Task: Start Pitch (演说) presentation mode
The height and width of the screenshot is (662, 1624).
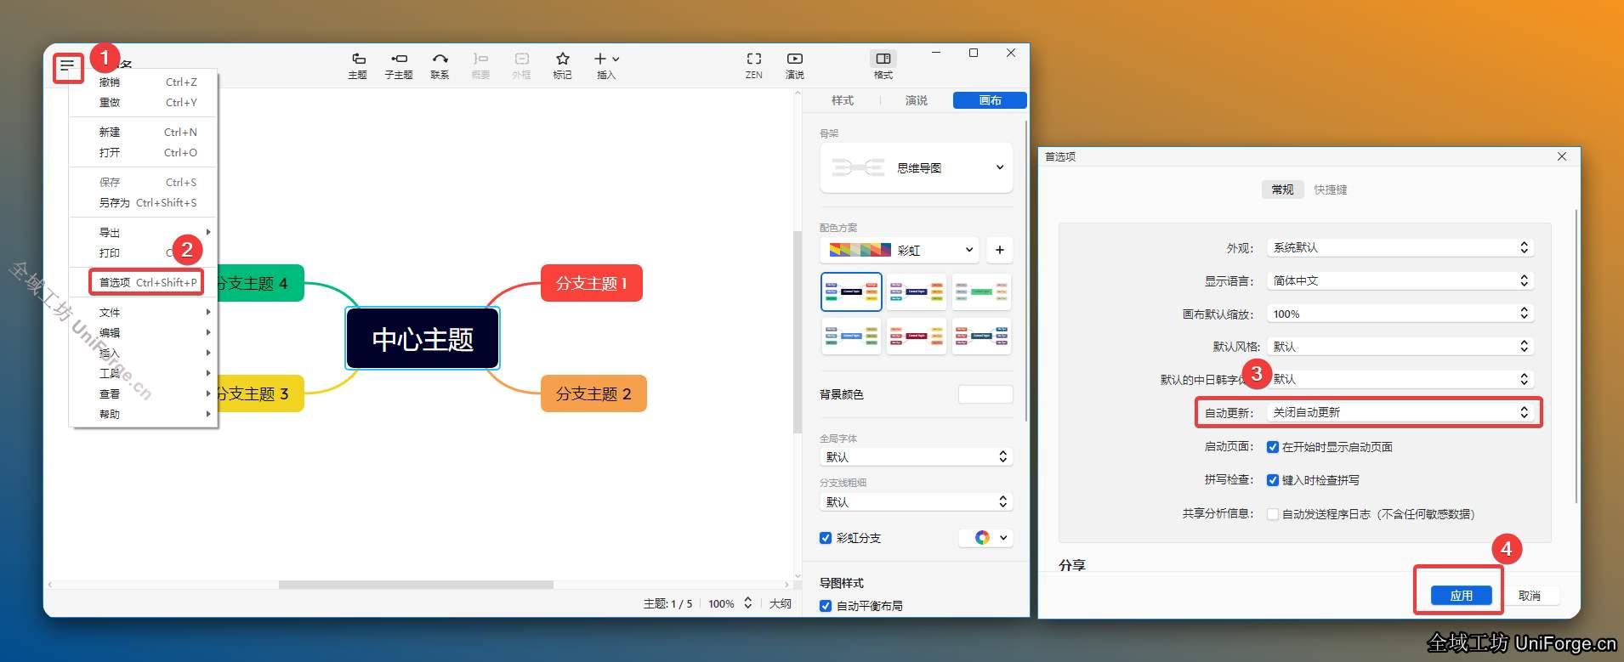Action: coord(795,65)
